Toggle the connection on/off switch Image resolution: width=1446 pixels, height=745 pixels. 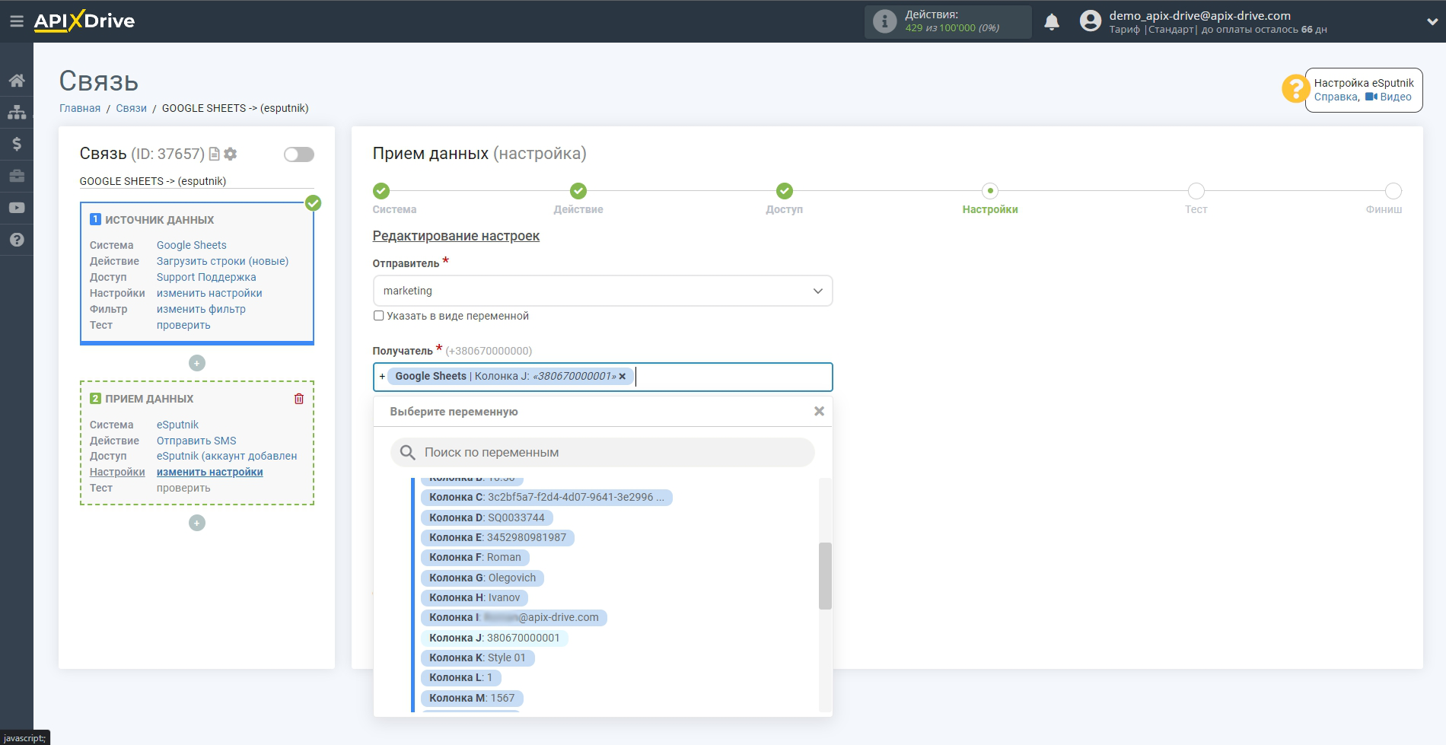299,154
